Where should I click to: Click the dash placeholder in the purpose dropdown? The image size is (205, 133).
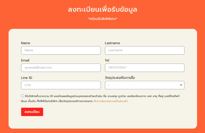click(109, 85)
